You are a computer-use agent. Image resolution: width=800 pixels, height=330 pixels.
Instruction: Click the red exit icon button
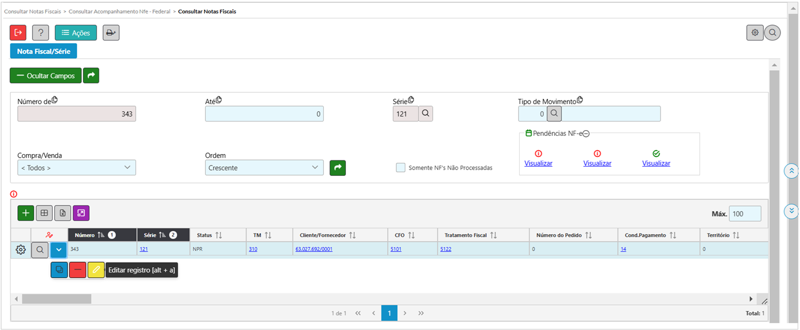(18, 33)
